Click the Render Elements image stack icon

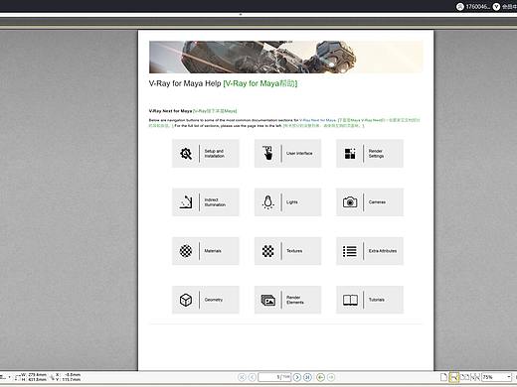point(268,301)
